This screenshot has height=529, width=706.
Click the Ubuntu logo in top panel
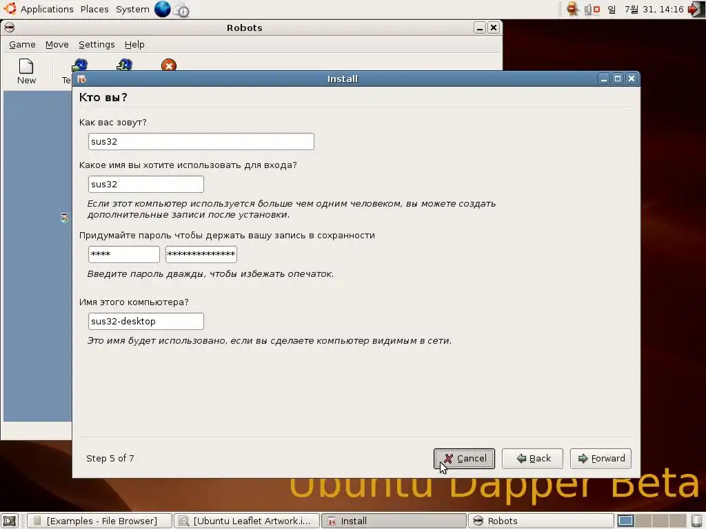[10, 8]
